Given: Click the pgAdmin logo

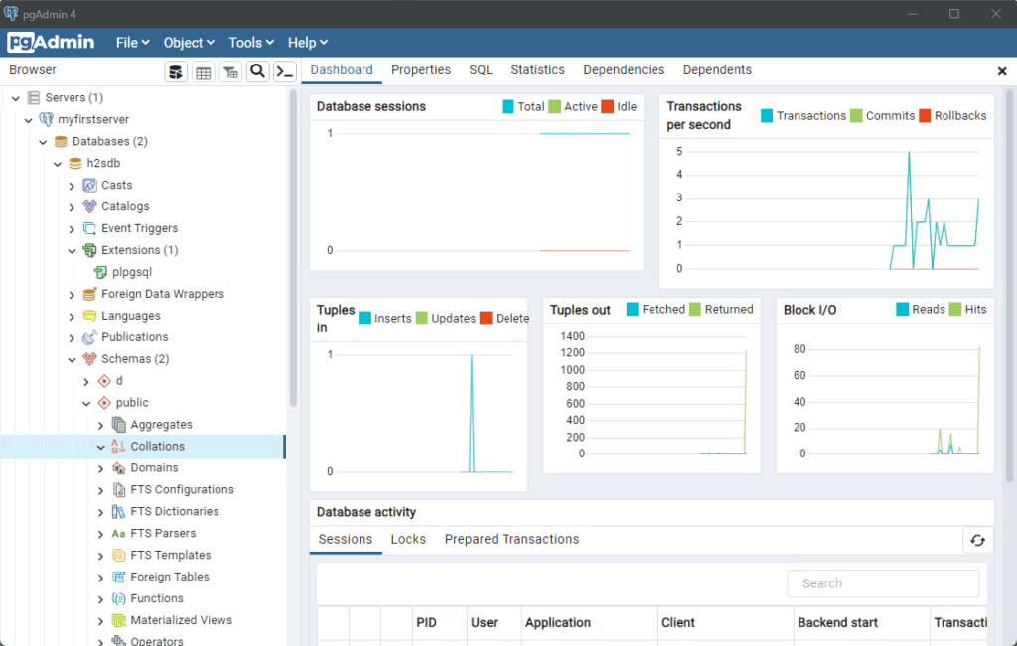Looking at the screenshot, I should (52, 42).
